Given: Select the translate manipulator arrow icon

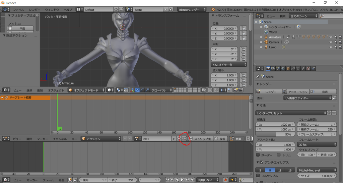Looking at the screenshot, I should coord(137,90).
